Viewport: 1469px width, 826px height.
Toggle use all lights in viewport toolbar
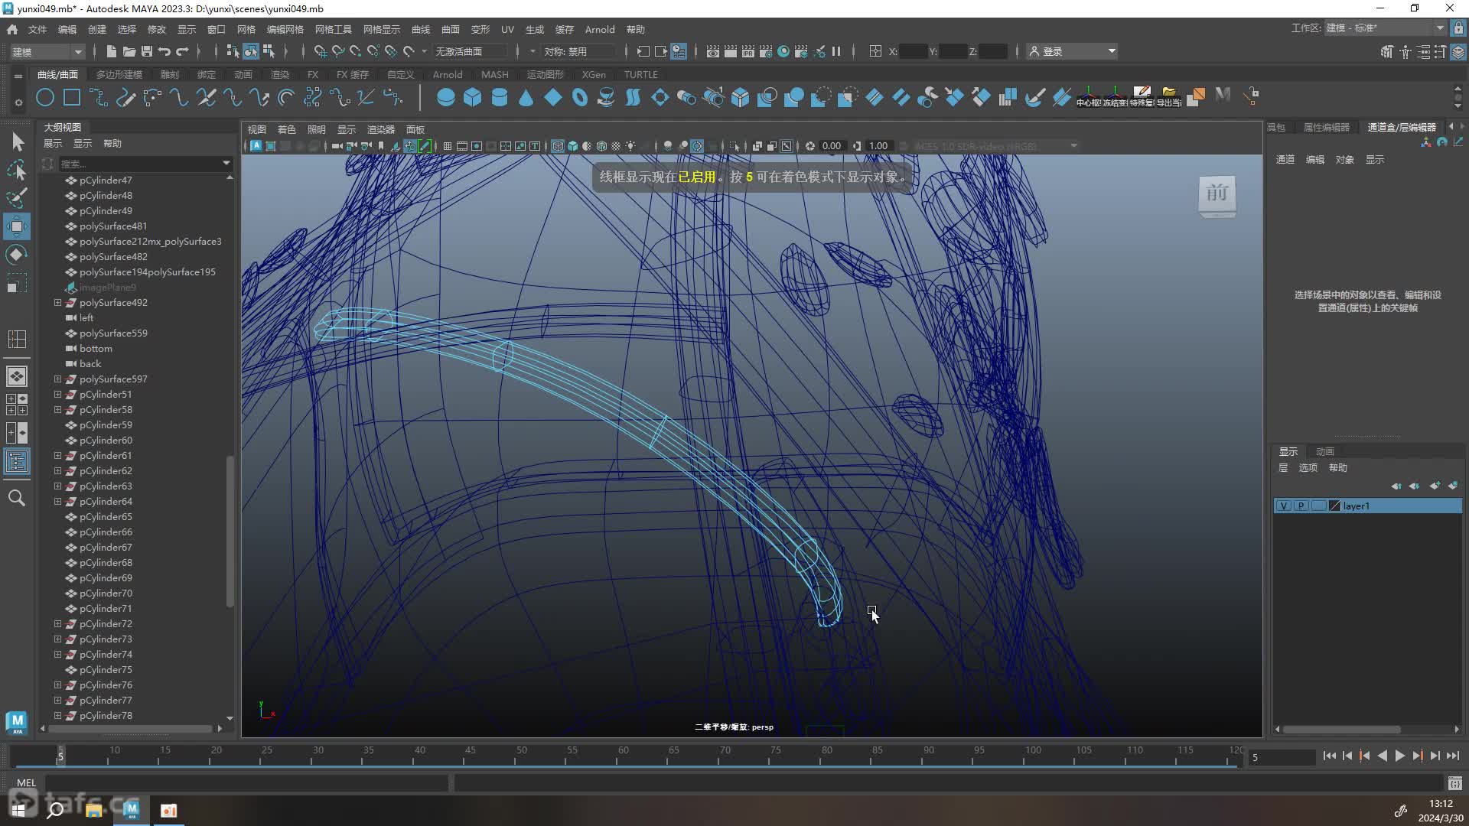pyautogui.click(x=630, y=146)
